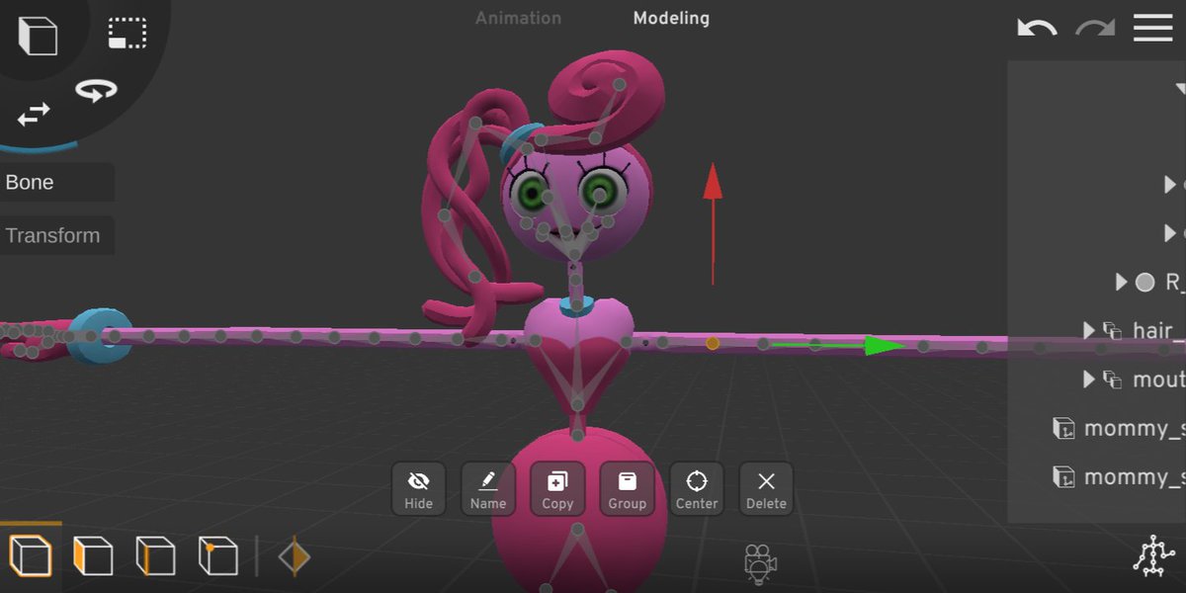The image size is (1186, 593).
Task: Tap the 3D cube object icon
Action: 37,36
